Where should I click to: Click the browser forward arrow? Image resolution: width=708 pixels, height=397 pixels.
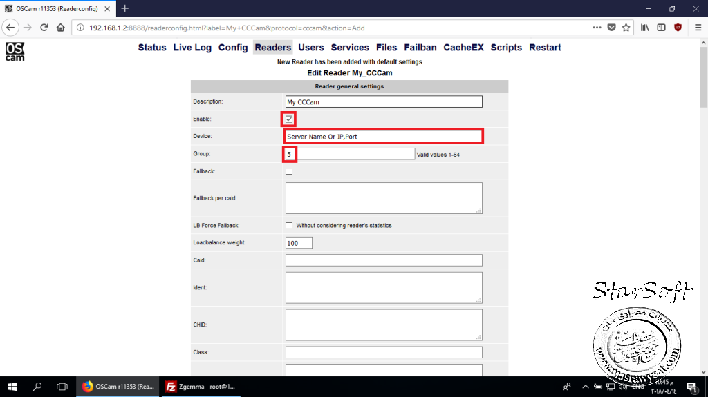tap(28, 28)
